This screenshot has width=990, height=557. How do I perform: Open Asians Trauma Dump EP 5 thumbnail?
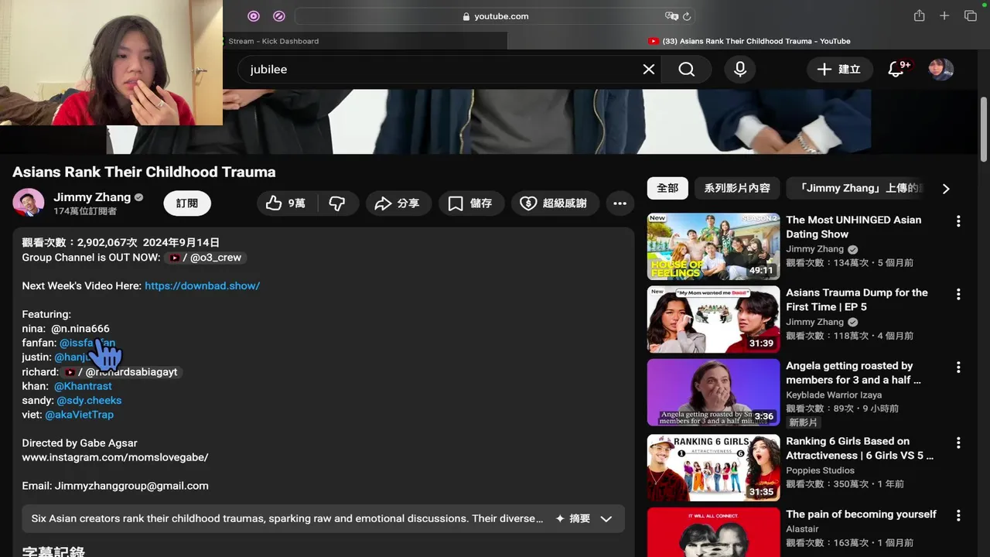(x=713, y=320)
